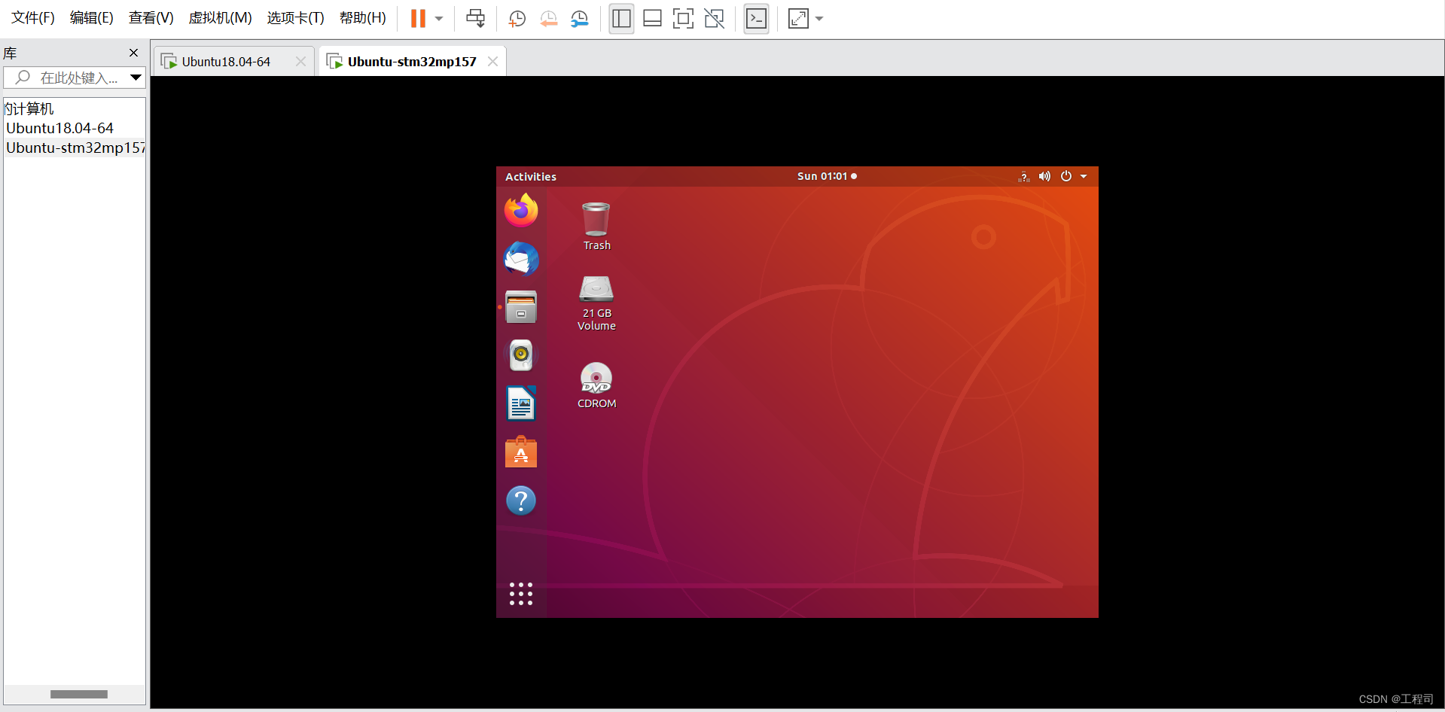Open Firefox from the Ubuntu dock
This screenshot has width=1445, height=712.
pos(520,210)
